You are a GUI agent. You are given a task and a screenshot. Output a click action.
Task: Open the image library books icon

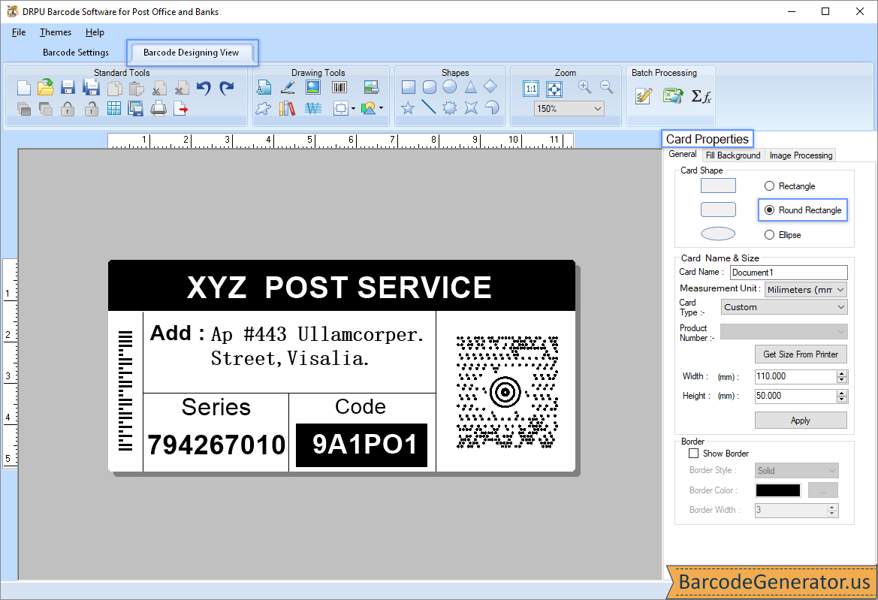click(287, 108)
